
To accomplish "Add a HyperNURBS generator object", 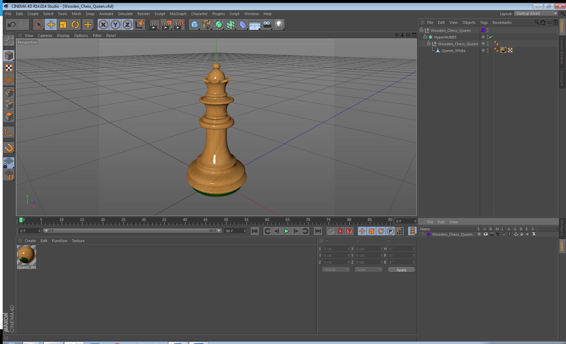I will pyautogui.click(x=219, y=24).
